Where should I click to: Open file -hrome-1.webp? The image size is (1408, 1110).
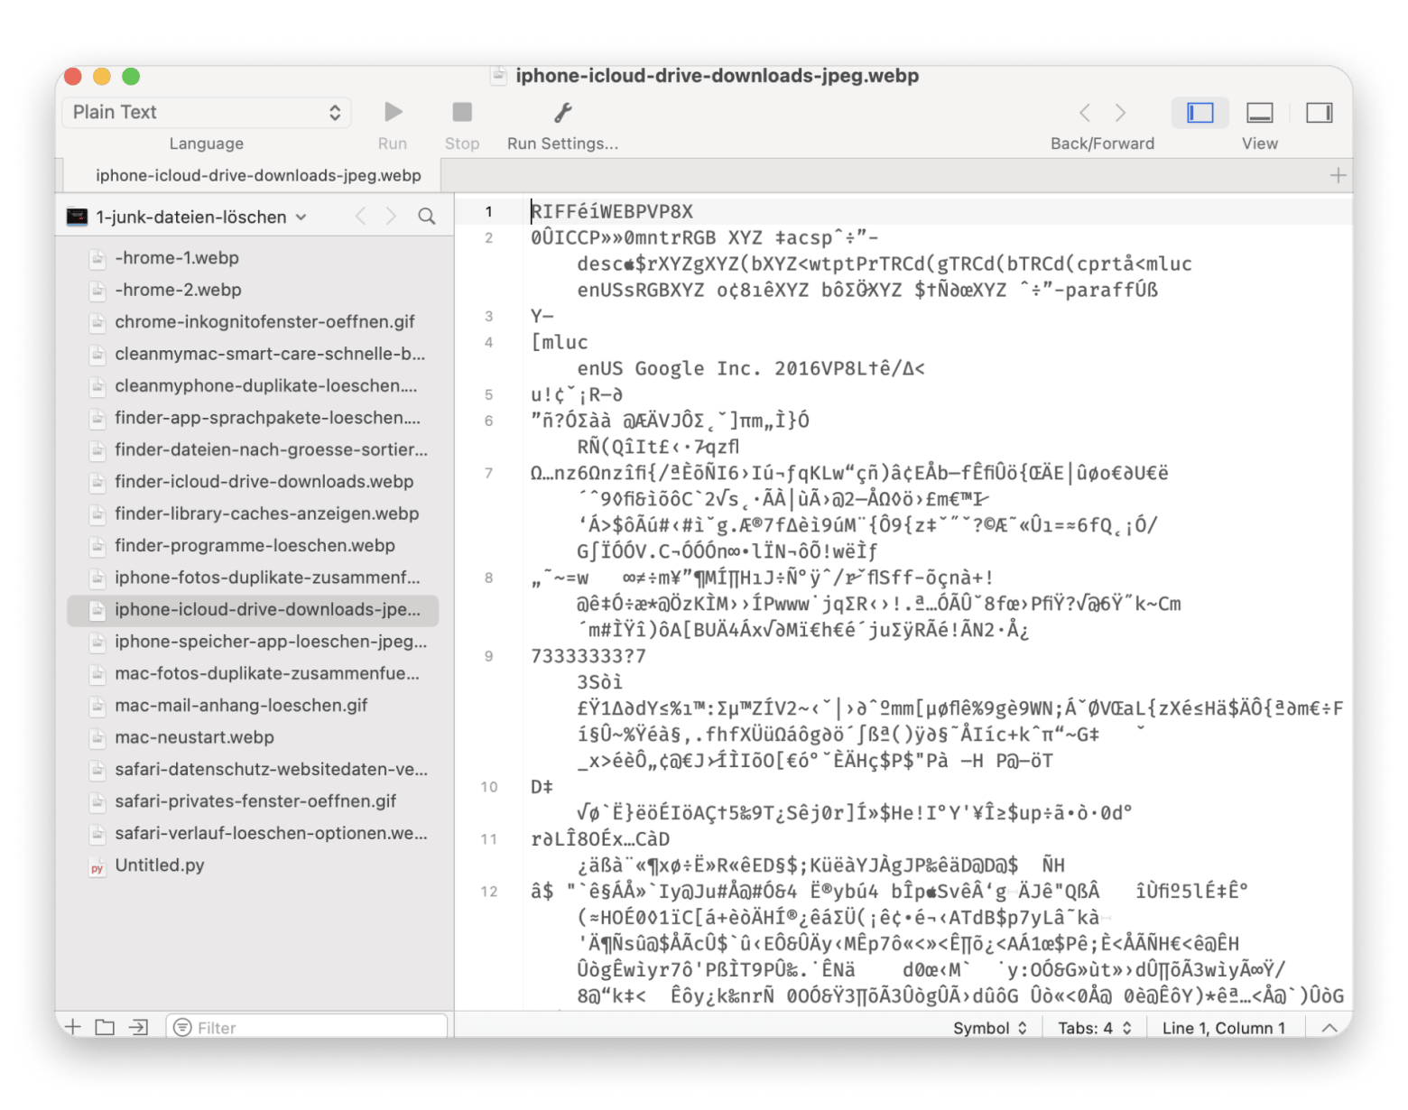(177, 258)
